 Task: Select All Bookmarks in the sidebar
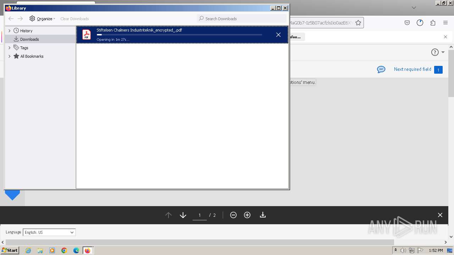[32, 56]
